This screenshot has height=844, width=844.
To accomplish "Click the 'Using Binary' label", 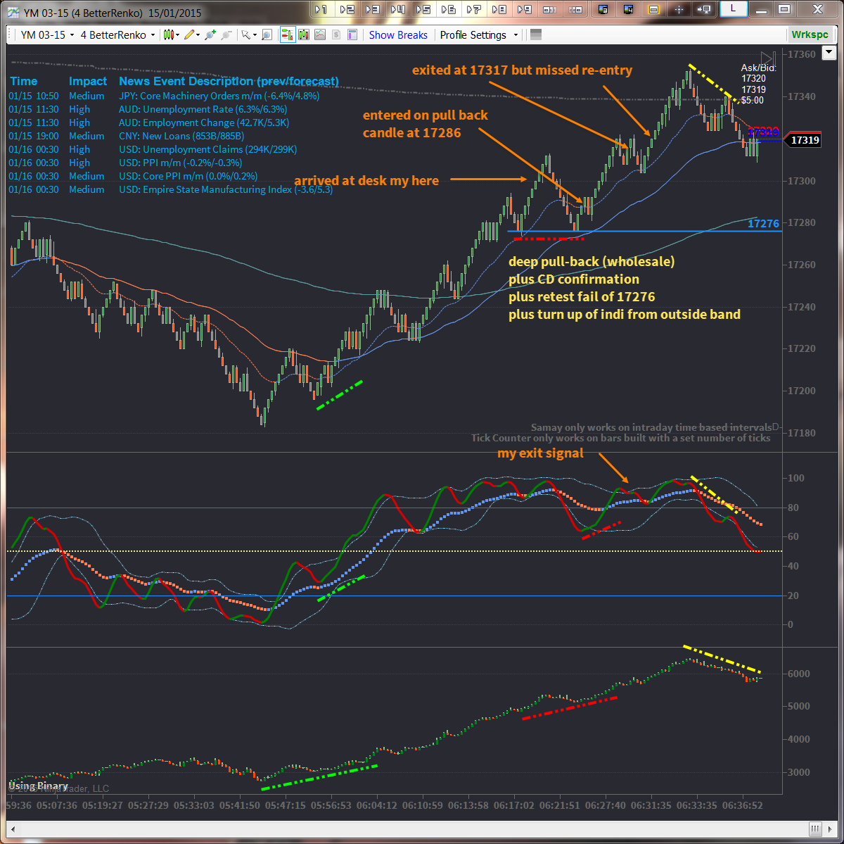I will pyautogui.click(x=38, y=786).
